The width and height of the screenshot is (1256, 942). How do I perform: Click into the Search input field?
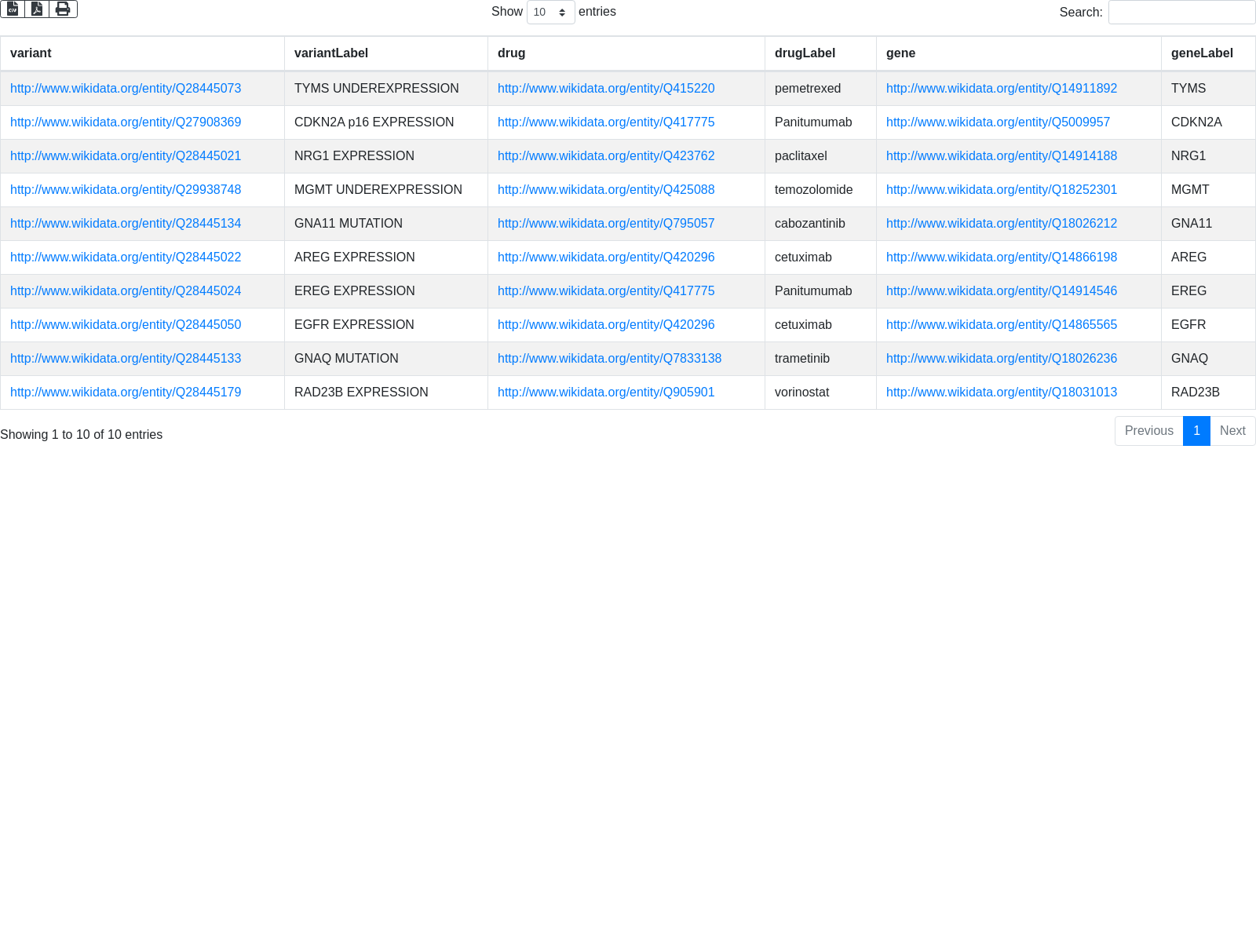[x=1181, y=13]
